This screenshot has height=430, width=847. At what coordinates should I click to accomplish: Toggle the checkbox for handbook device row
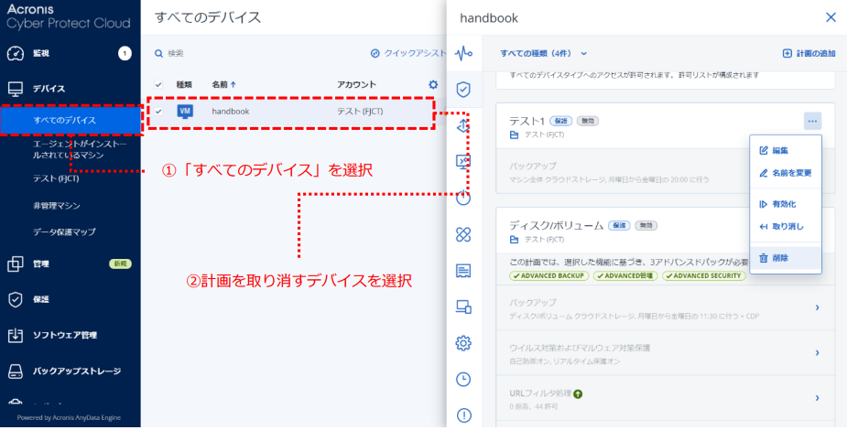(x=158, y=112)
